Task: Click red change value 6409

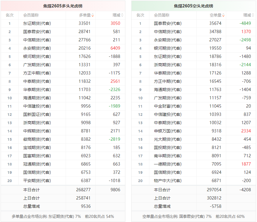Action: pyautogui.click(x=115, y=48)
